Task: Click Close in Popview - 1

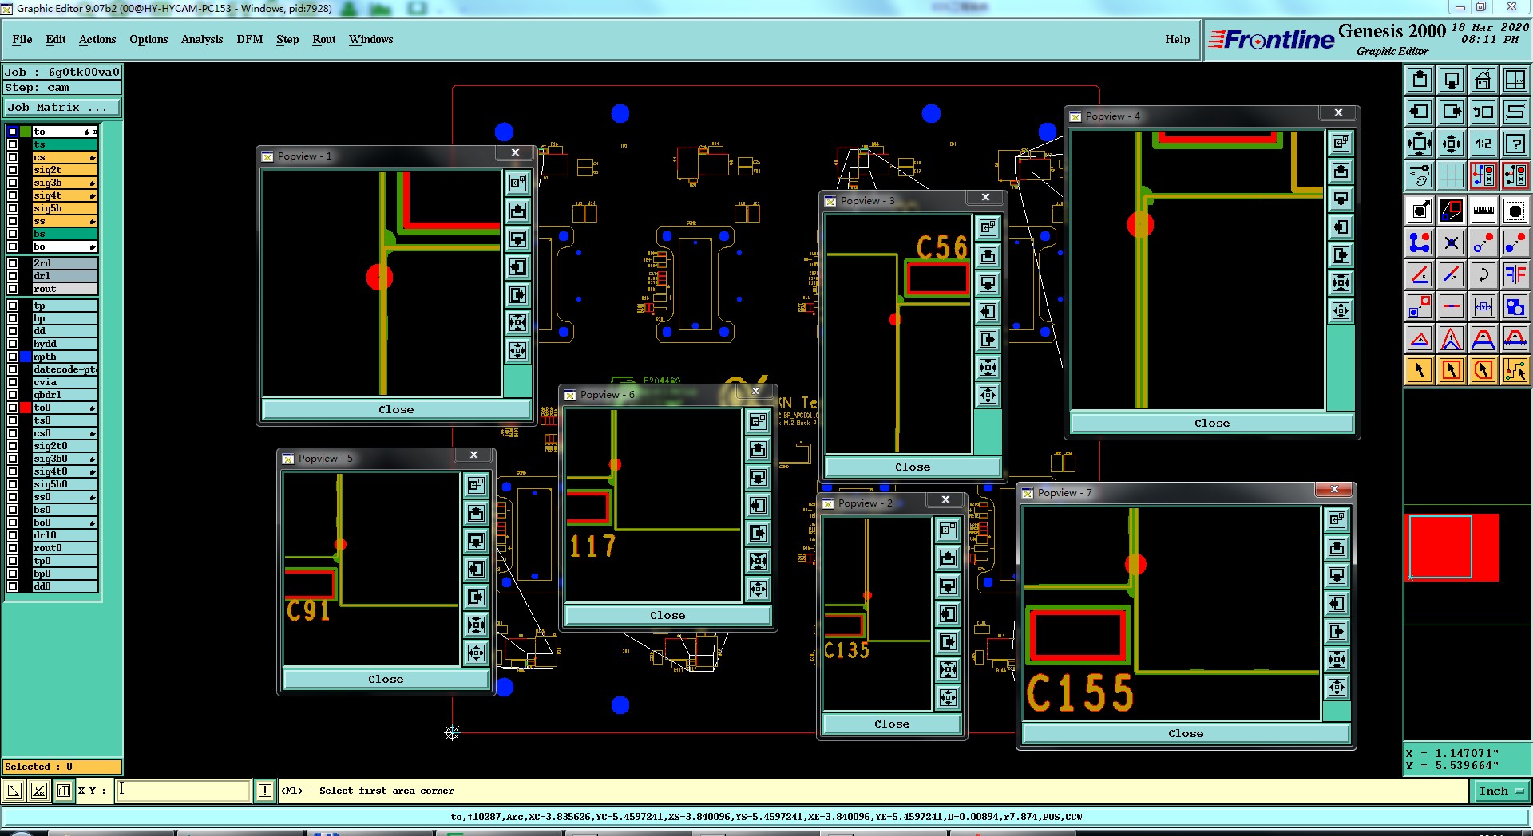Action: (396, 409)
